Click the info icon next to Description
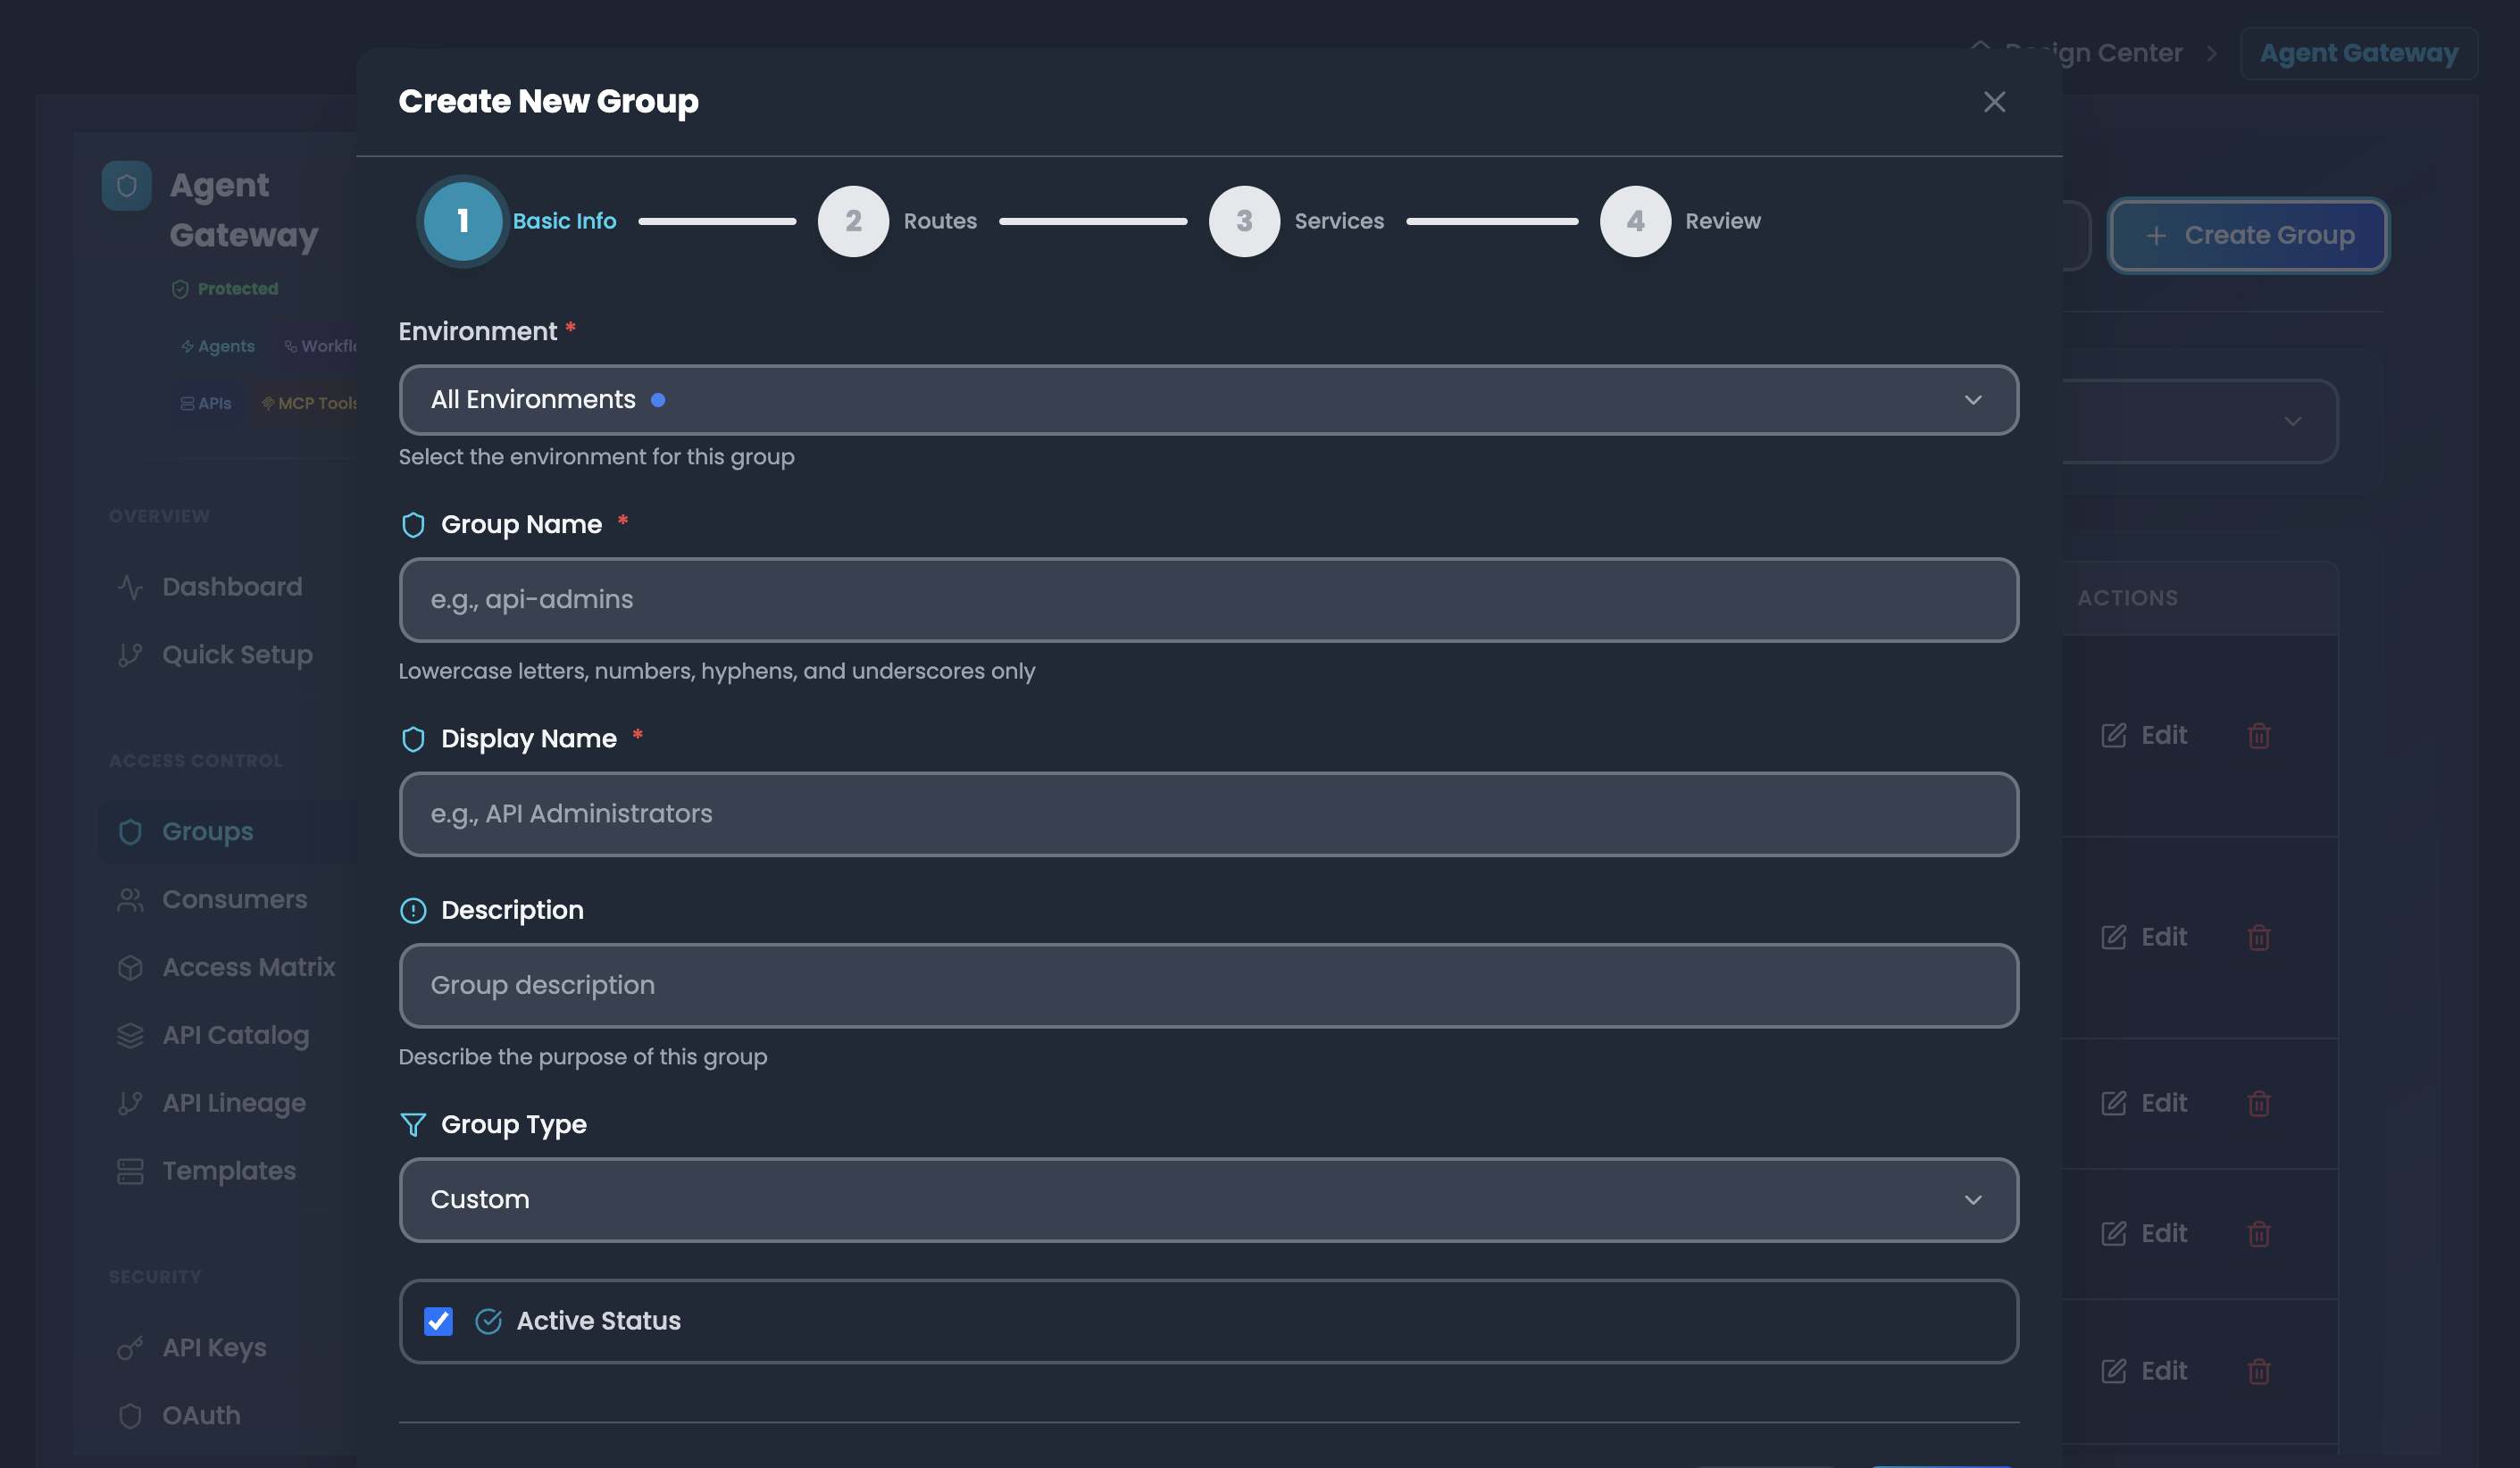Image resolution: width=2520 pixels, height=1468 pixels. pyautogui.click(x=413, y=910)
